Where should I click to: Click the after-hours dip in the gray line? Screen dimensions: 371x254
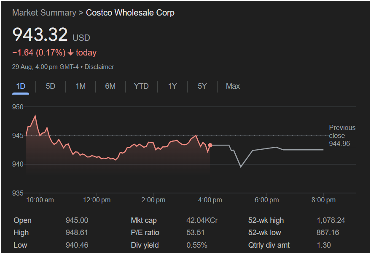(x=241, y=167)
